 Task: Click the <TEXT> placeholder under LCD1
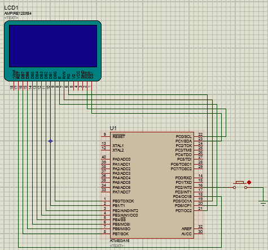[11, 18]
